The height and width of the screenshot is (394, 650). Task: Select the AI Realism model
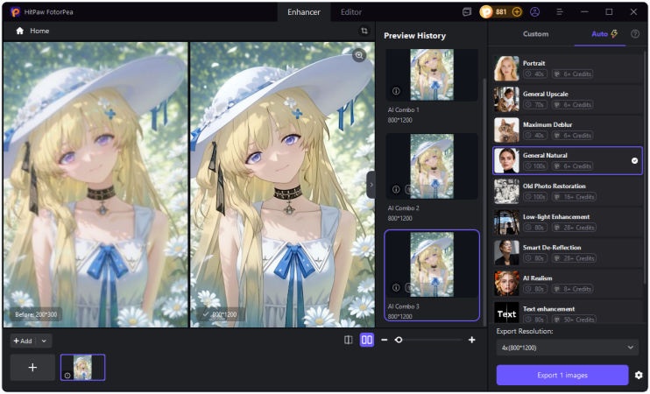click(x=567, y=284)
